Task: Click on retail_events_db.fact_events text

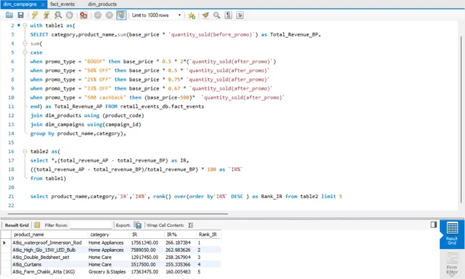Action: click(x=162, y=107)
